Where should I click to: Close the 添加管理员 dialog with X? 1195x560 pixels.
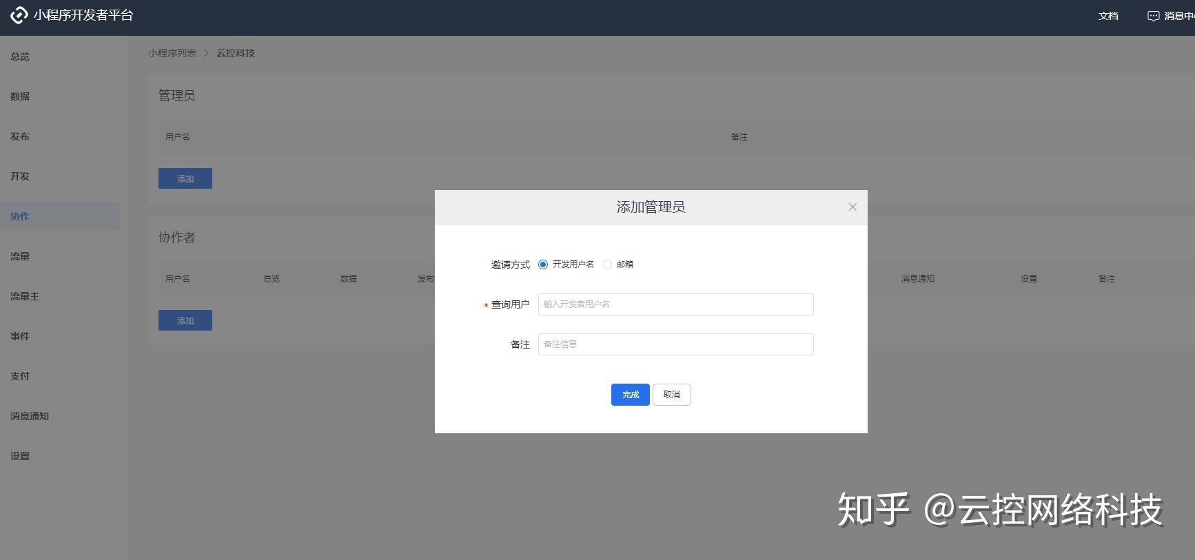click(852, 207)
